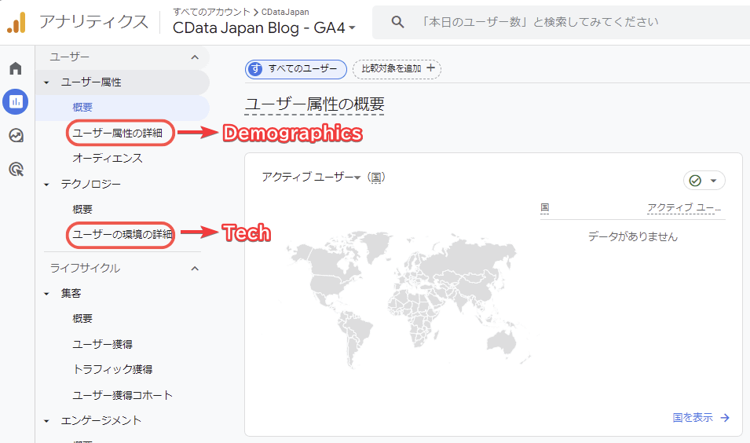
Task: Click the アナリティクス product name
Action: (x=93, y=22)
